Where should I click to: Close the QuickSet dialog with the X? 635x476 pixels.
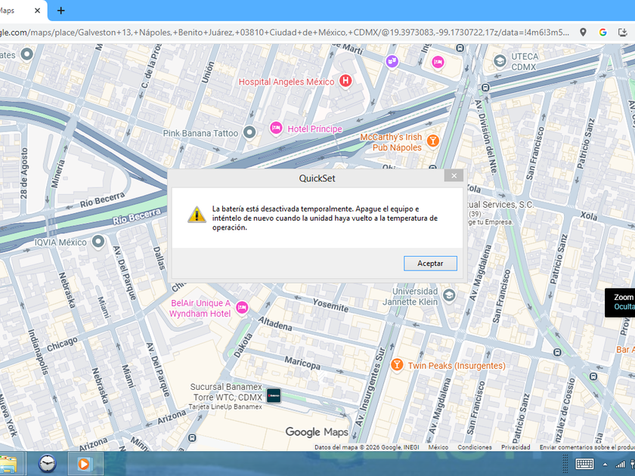[x=454, y=175]
